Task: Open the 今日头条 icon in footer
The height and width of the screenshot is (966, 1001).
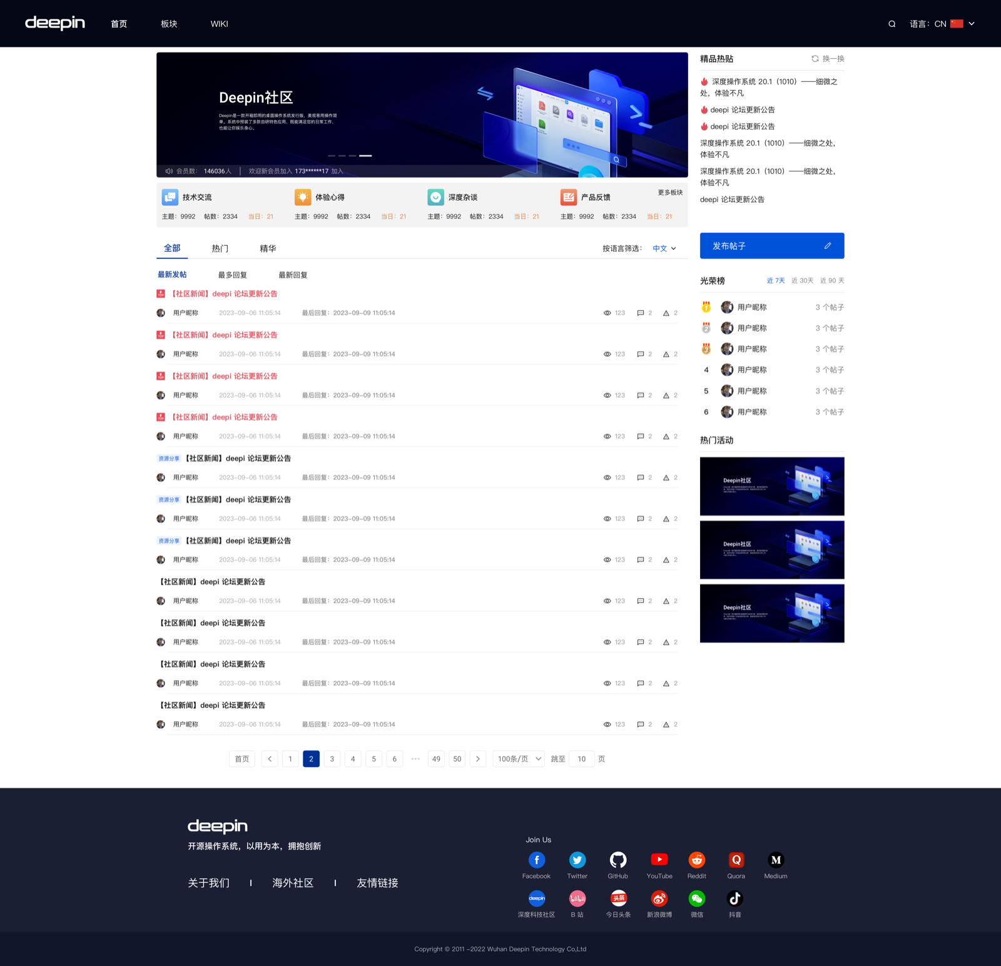Action: [x=618, y=899]
